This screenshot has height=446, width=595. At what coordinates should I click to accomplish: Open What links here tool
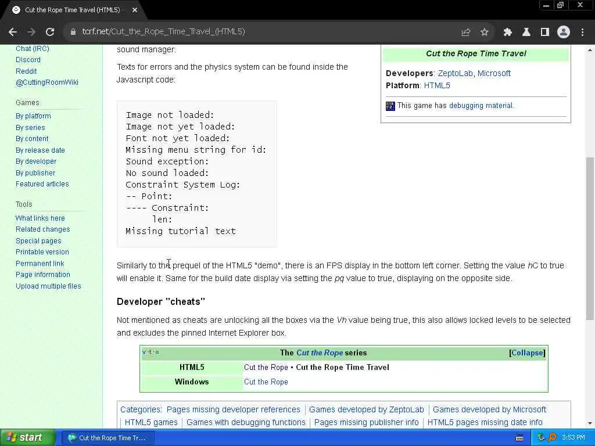click(40, 218)
